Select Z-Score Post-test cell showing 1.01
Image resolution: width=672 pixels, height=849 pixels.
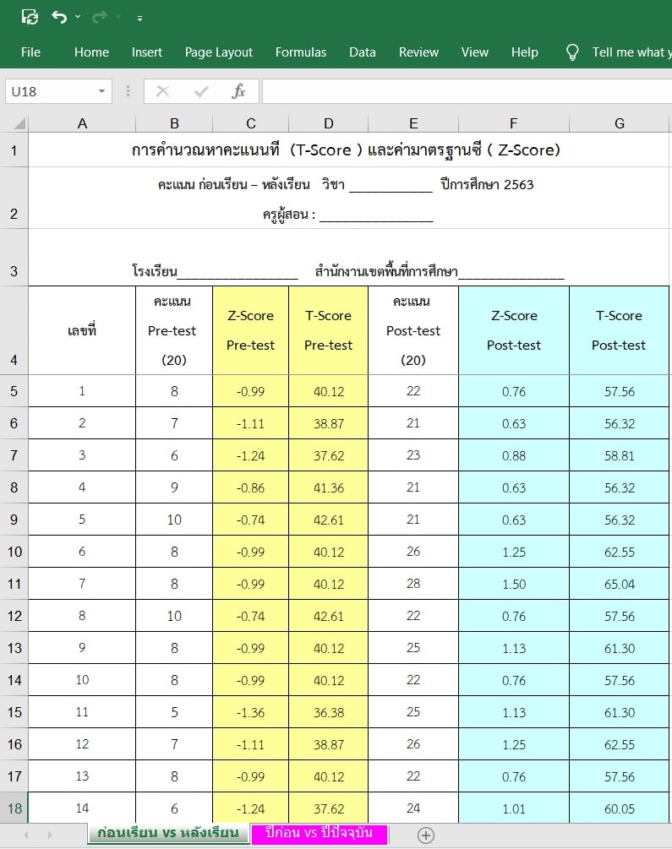pyautogui.click(x=514, y=808)
